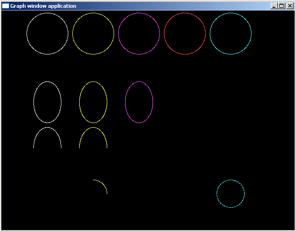The height and width of the screenshot is (231, 295).
Task: Close the Graph window application
Action: [289, 6]
